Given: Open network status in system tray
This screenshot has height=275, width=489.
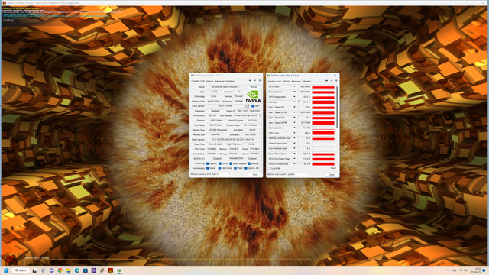Looking at the screenshot, I should [x=461, y=270].
